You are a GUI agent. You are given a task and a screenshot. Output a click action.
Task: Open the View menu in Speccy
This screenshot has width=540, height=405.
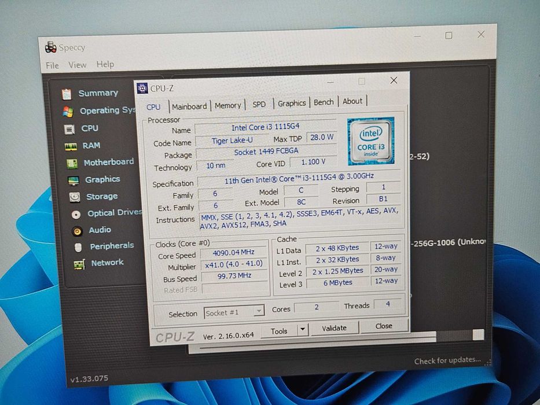pyautogui.click(x=77, y=65)
